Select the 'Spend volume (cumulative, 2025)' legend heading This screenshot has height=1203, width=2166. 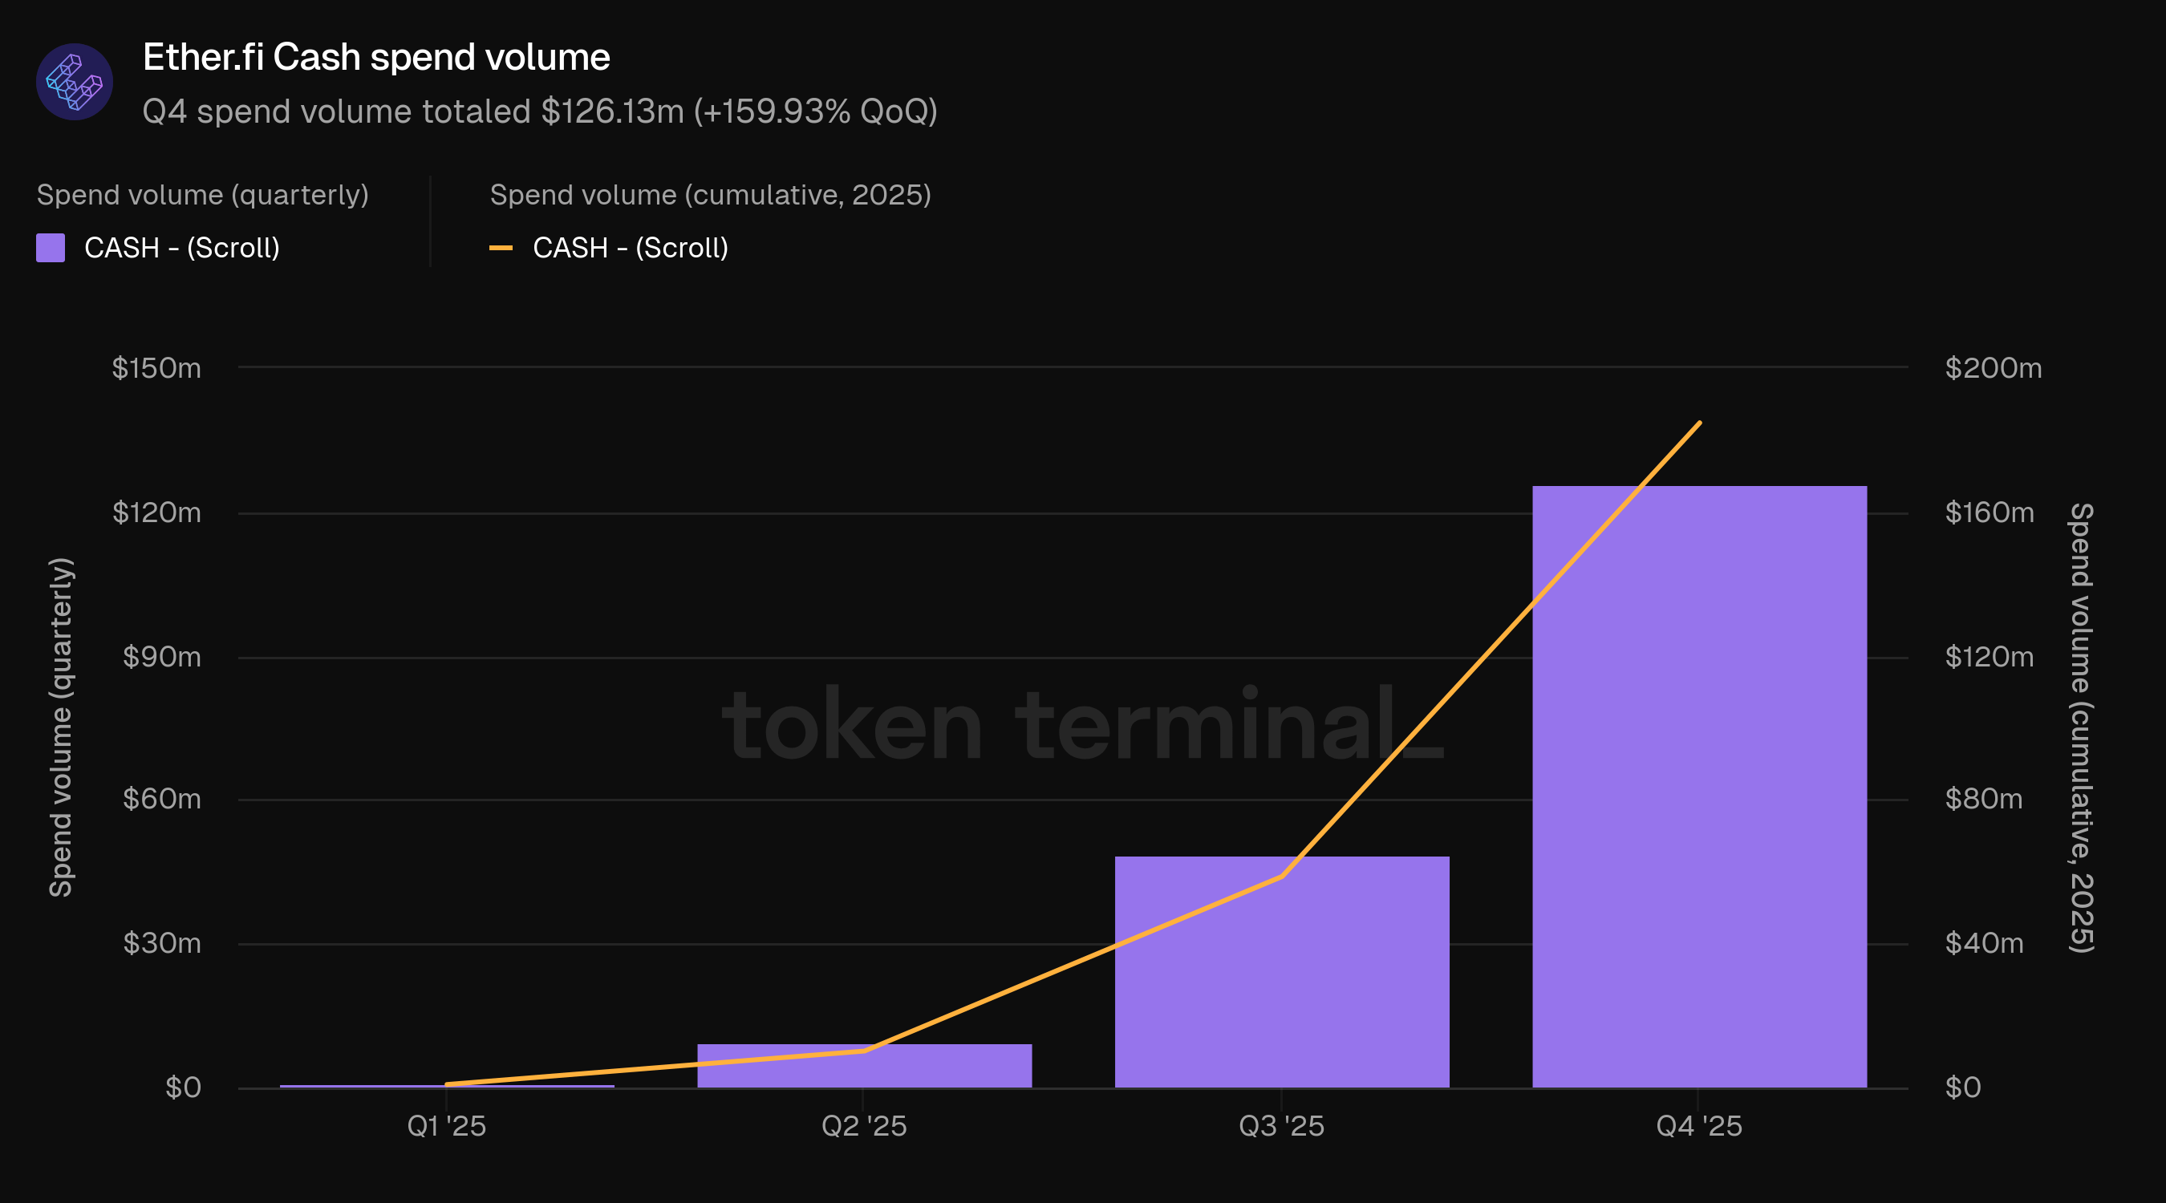click(x=711, y=195)
